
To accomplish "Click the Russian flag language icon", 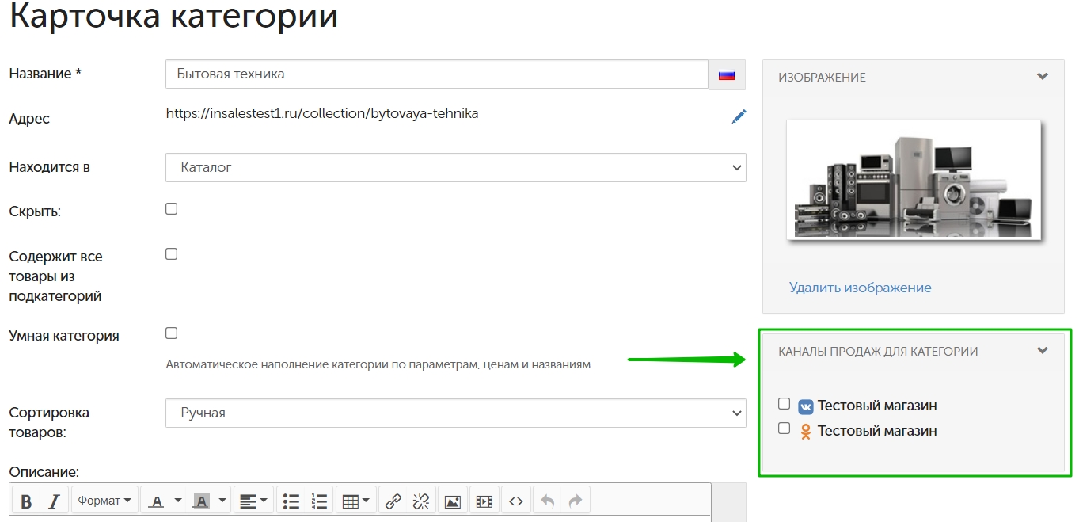I will coord(727,74).
